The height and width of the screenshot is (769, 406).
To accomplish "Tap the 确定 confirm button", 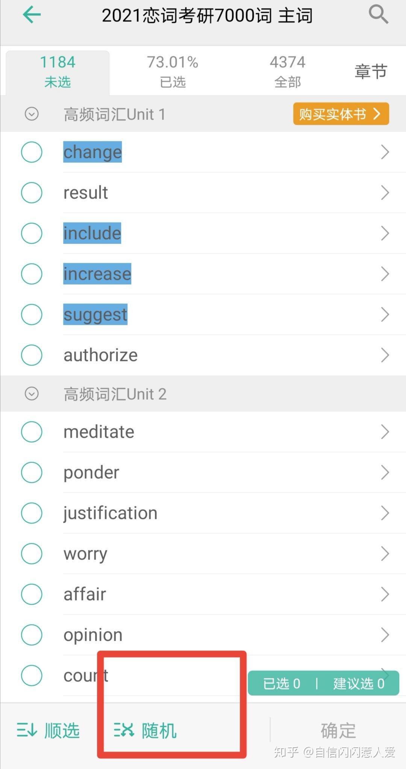I will tap(338, 731).
